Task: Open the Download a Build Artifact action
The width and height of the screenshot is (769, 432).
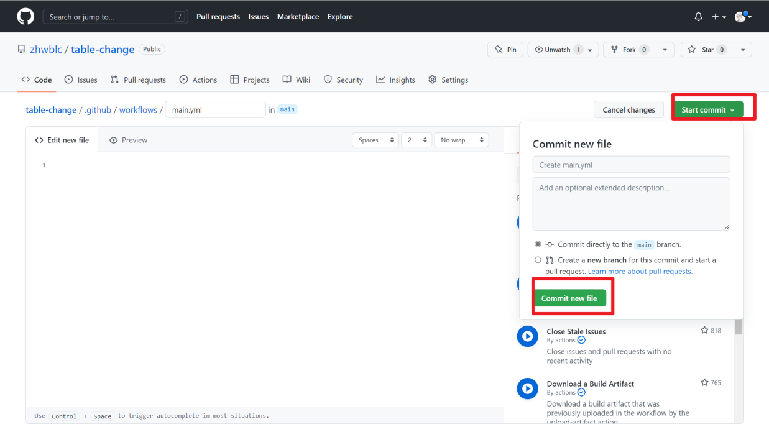Action: pyautogui.click(x=590, y=384)
